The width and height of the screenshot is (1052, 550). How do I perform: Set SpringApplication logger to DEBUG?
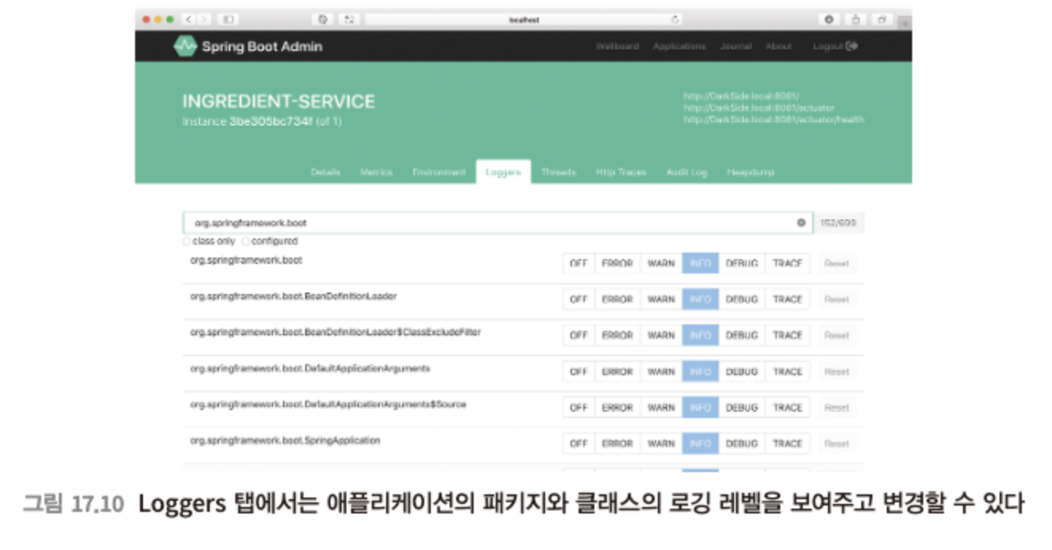tap(741, 443)
